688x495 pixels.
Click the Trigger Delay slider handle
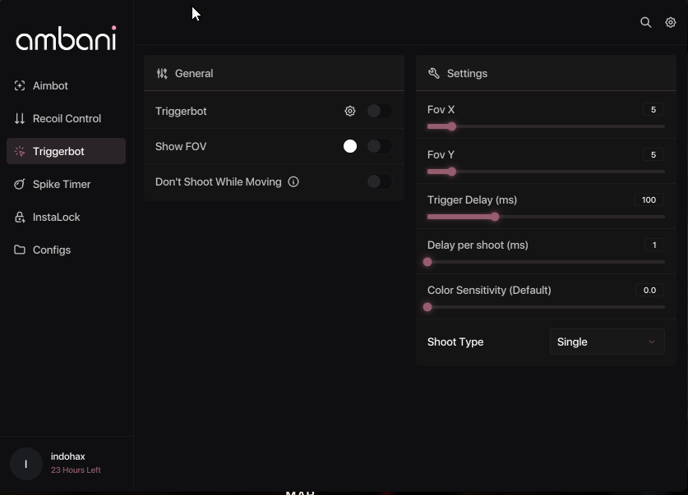pos(495,217)
